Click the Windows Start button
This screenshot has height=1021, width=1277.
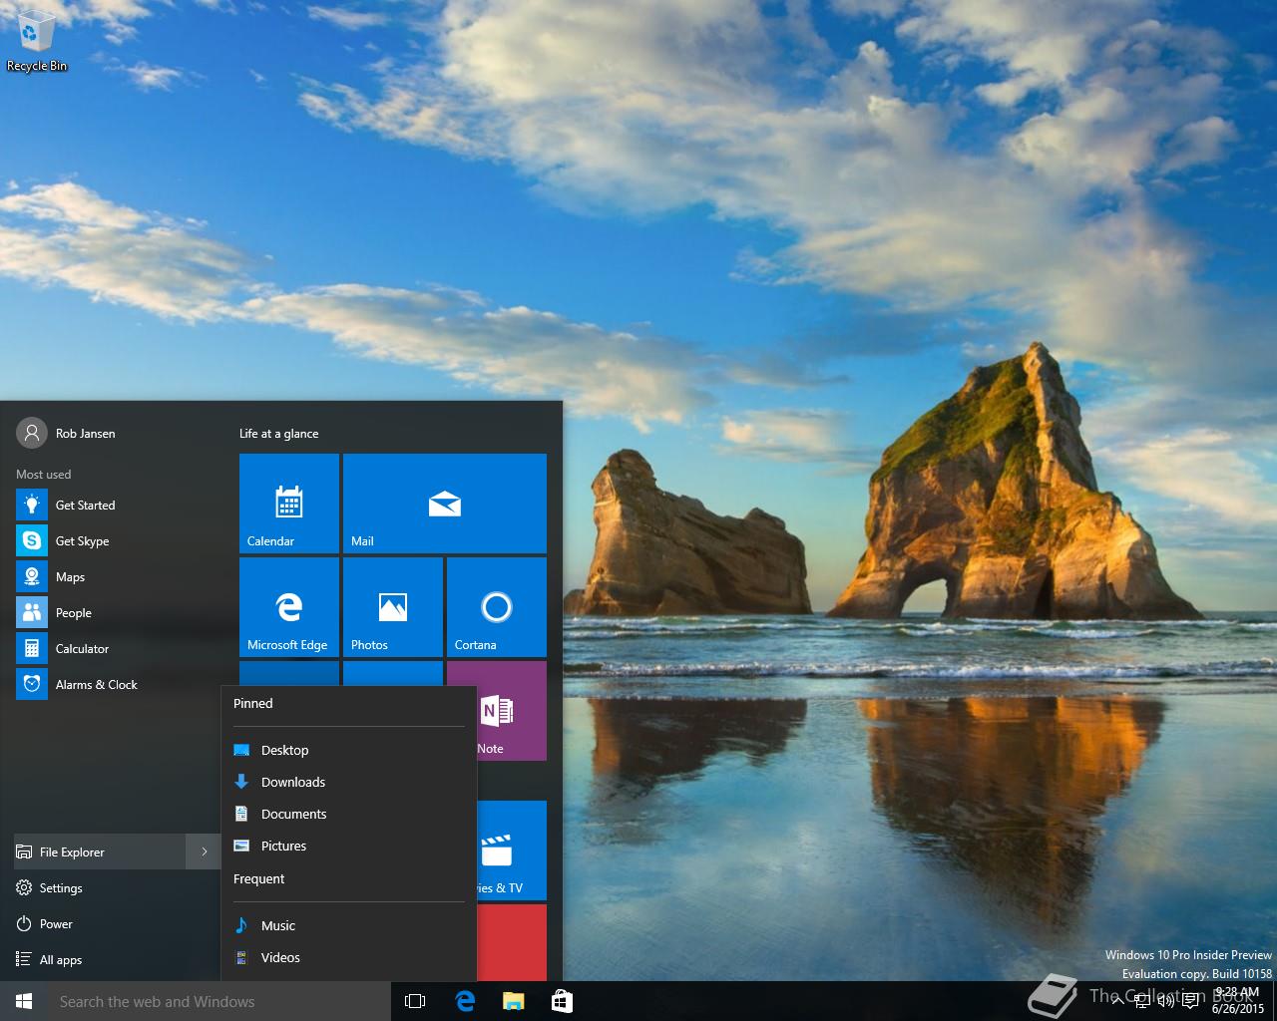coord(24,1001)
